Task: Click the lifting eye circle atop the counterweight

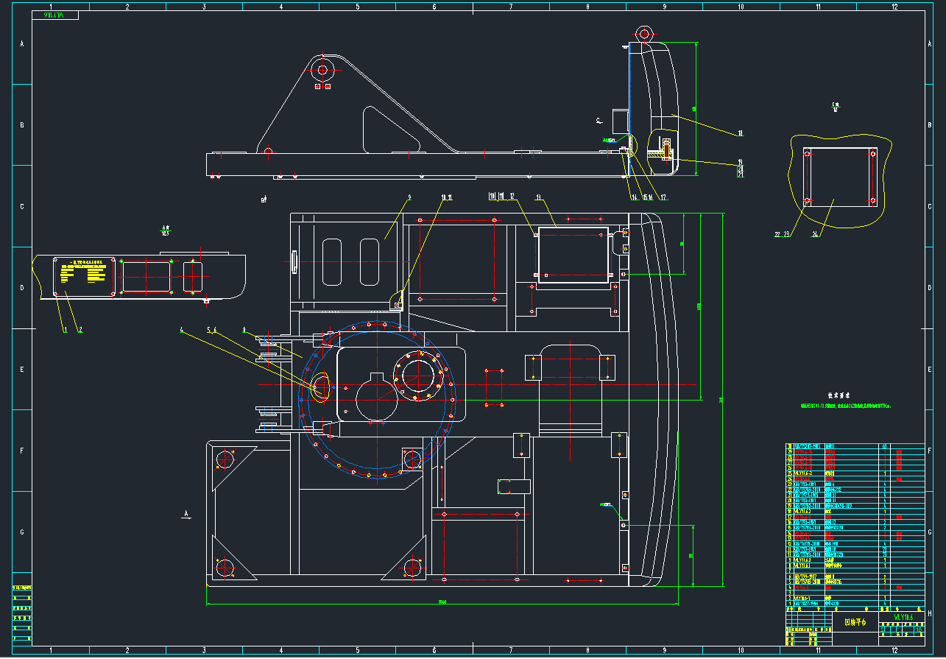Action: 643,32
